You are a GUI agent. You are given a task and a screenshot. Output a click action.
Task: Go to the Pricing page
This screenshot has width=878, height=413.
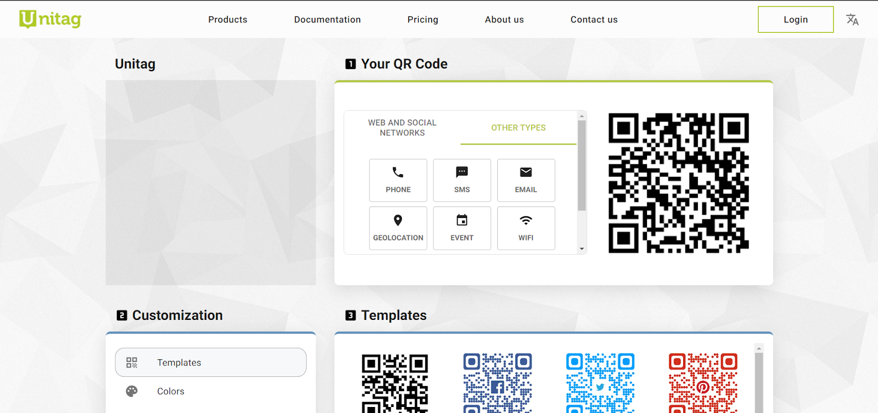[x=423, y=20]
